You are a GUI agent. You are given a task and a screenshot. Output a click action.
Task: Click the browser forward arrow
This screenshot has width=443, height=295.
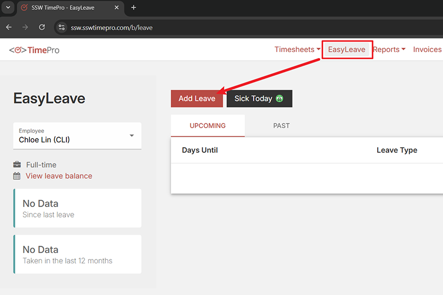(25, 27)
